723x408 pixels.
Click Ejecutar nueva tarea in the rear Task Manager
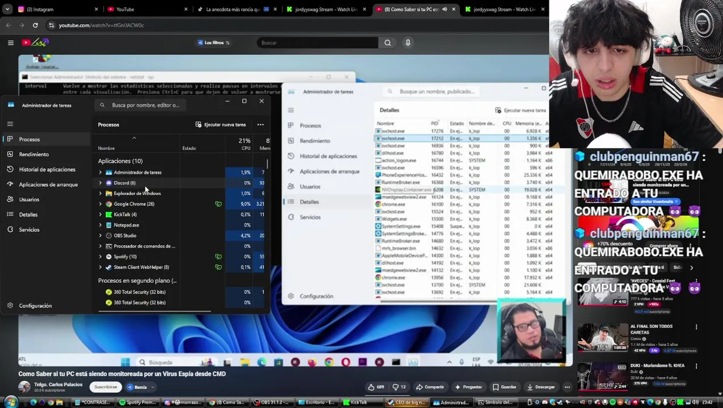pos(521,110)
